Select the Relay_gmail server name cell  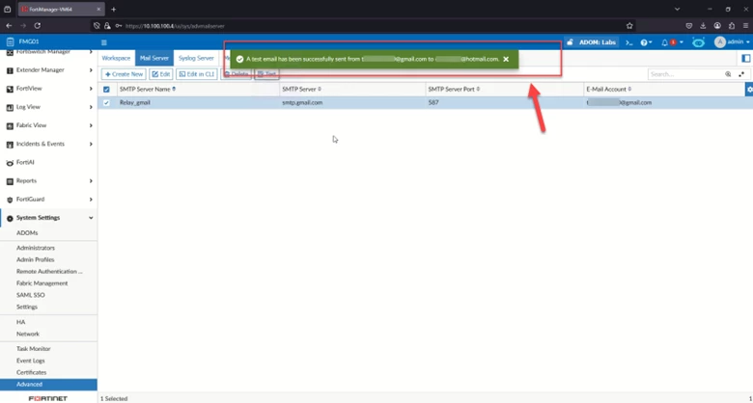tap(135, 102)
